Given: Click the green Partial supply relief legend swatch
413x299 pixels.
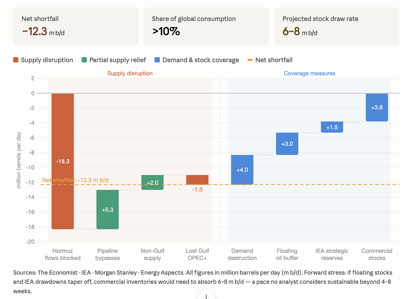Looking at the screenshot, I should click(x=84, y=60).
